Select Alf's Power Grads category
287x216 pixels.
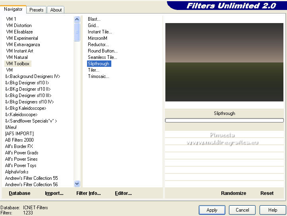pos(22,153)
